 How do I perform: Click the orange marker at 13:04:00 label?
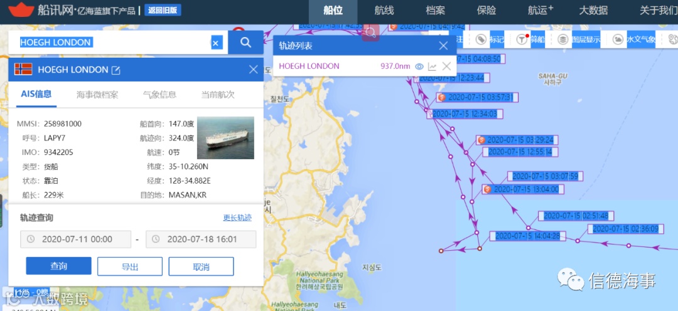click(487, 189)
